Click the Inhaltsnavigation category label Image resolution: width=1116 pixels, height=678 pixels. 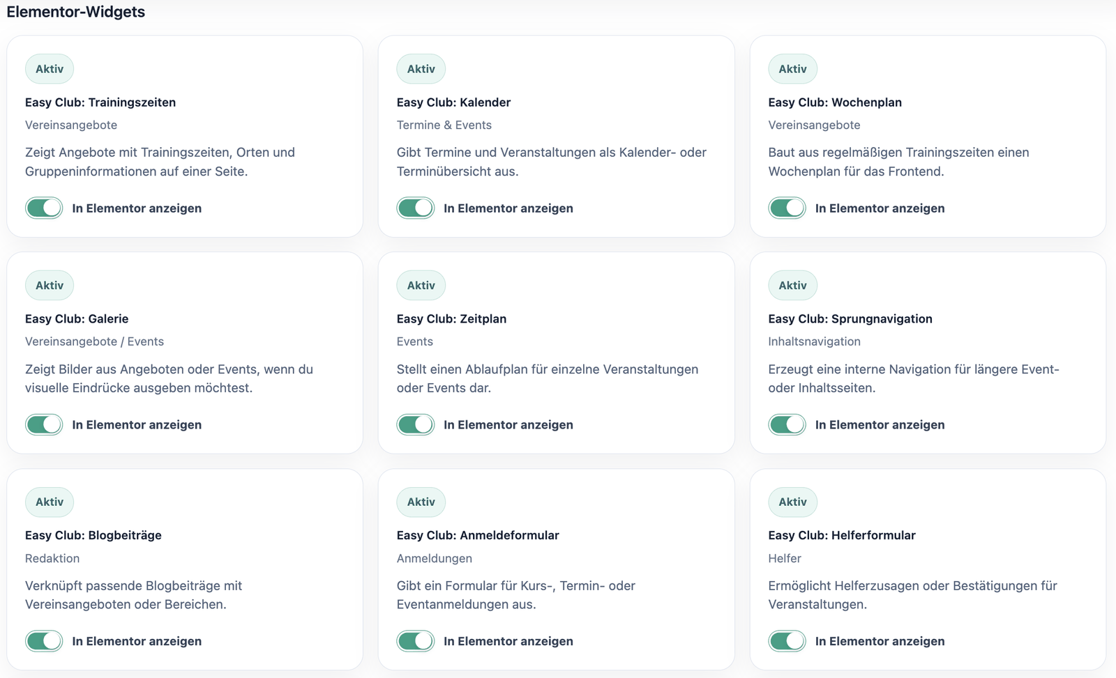pos(814,341)
